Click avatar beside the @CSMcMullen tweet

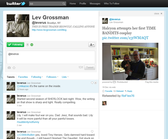tap(11, 135)
